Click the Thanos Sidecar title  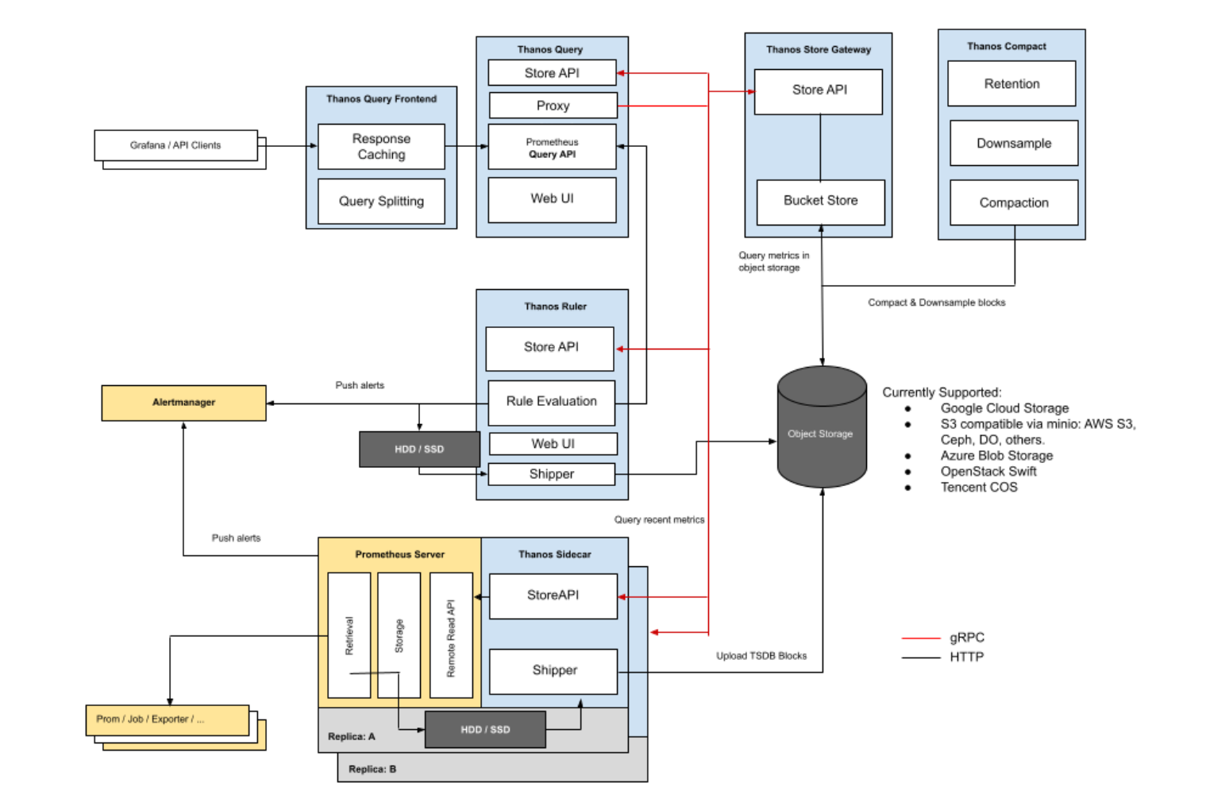(554, 554)
